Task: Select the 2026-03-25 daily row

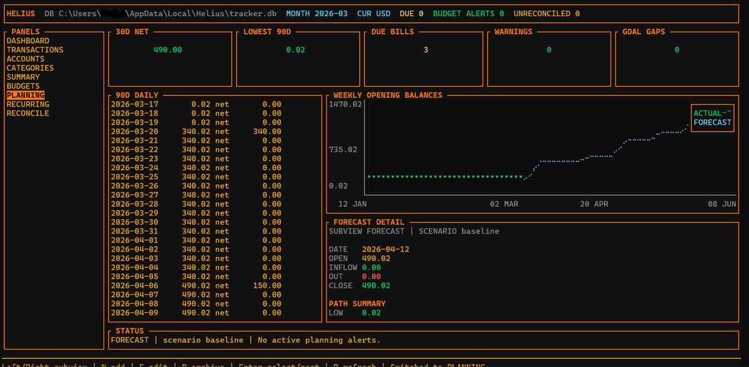Action: 196,177
